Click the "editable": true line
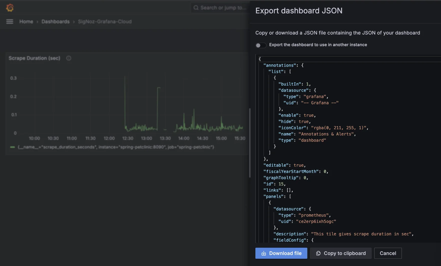Screen dimensions: 441x266 [285, 165]
